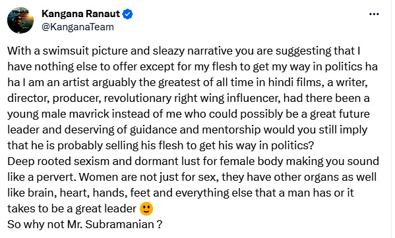This screenshot has width=395, height=238.
Task: Open Kangana Ranaut's profile picture
Action: [20, 20]
